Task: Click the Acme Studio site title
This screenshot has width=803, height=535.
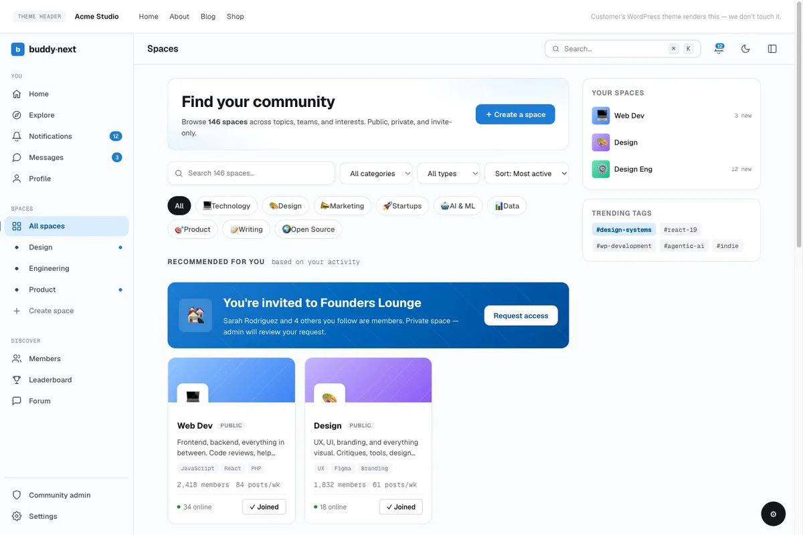Action: point(97,16)
